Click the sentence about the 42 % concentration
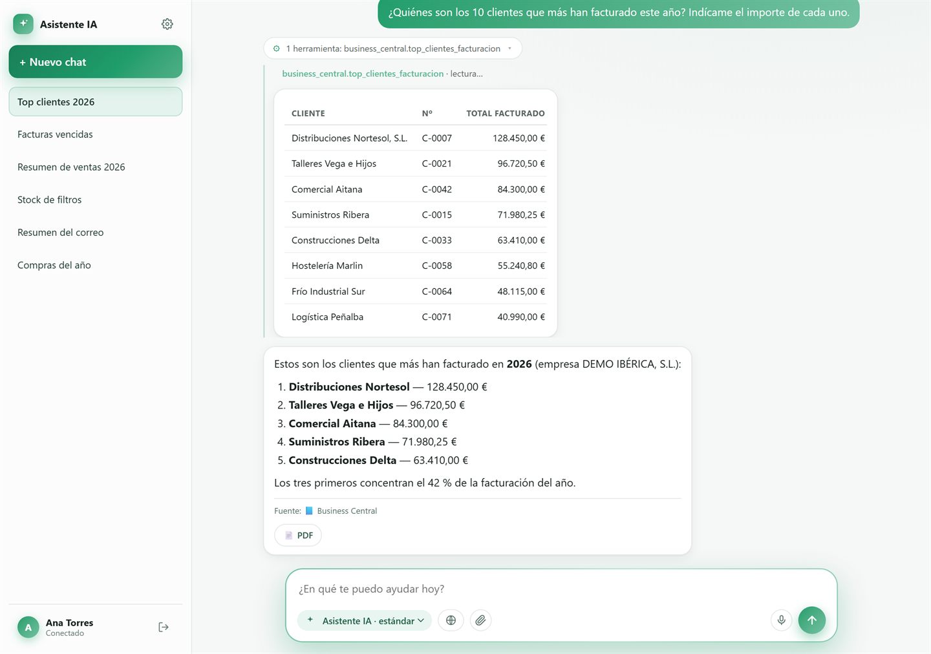Image resolution: width=931 pixels, height=654 pixels. pos(425,483)
